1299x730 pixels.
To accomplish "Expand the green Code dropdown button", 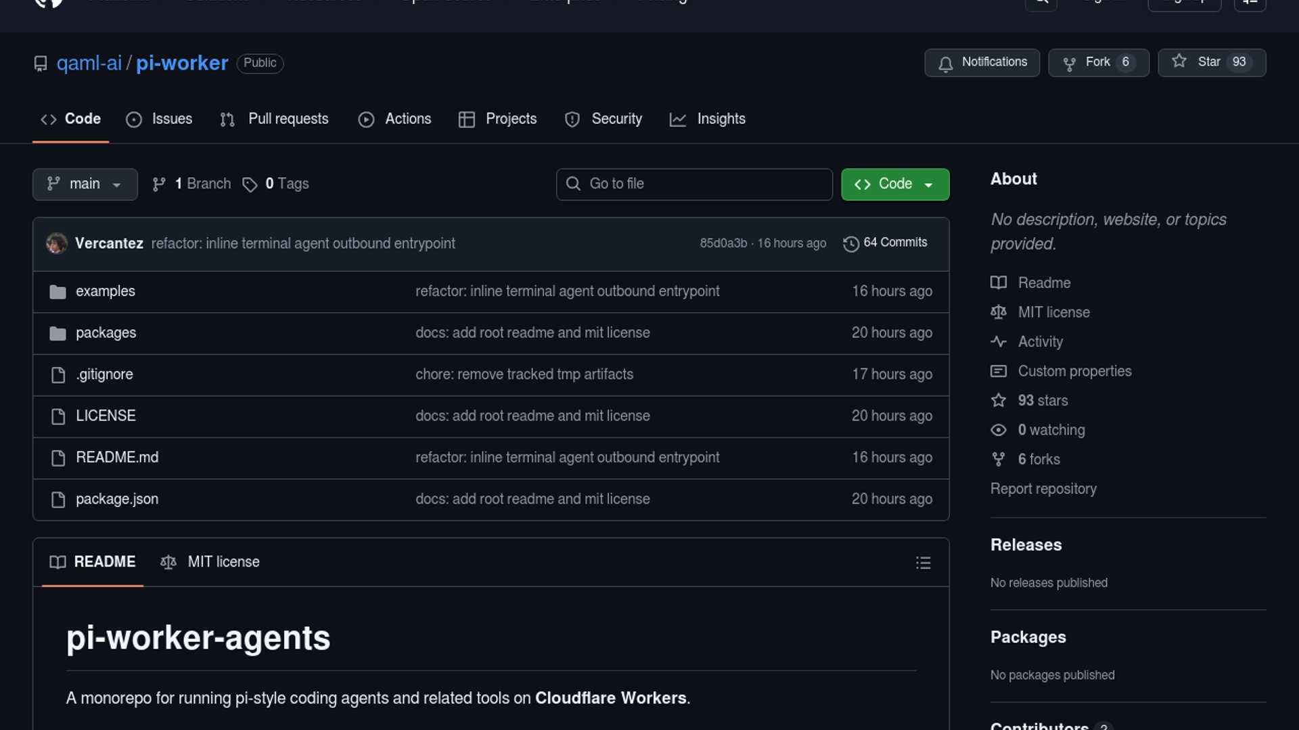I will pos(894,185).
